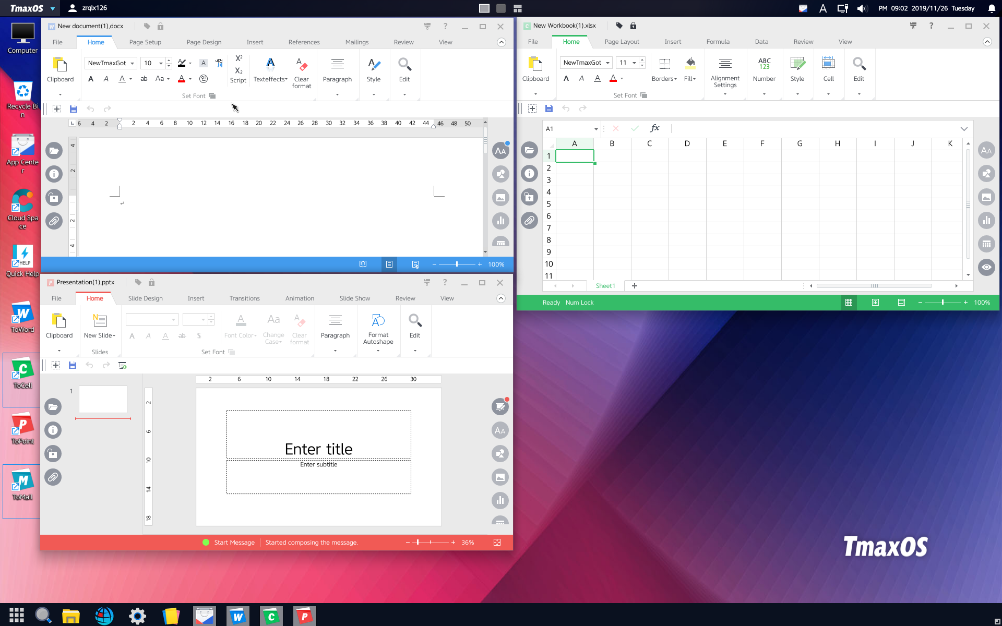Select slide 1 thumbnail
The image size is (1002, 626).
pos(103,400)
